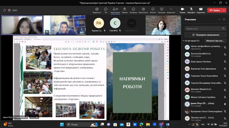Select participant Центр професійного розвитку
Image resolution: width=229 pixels, height=128 pixels.
[205, 47]
